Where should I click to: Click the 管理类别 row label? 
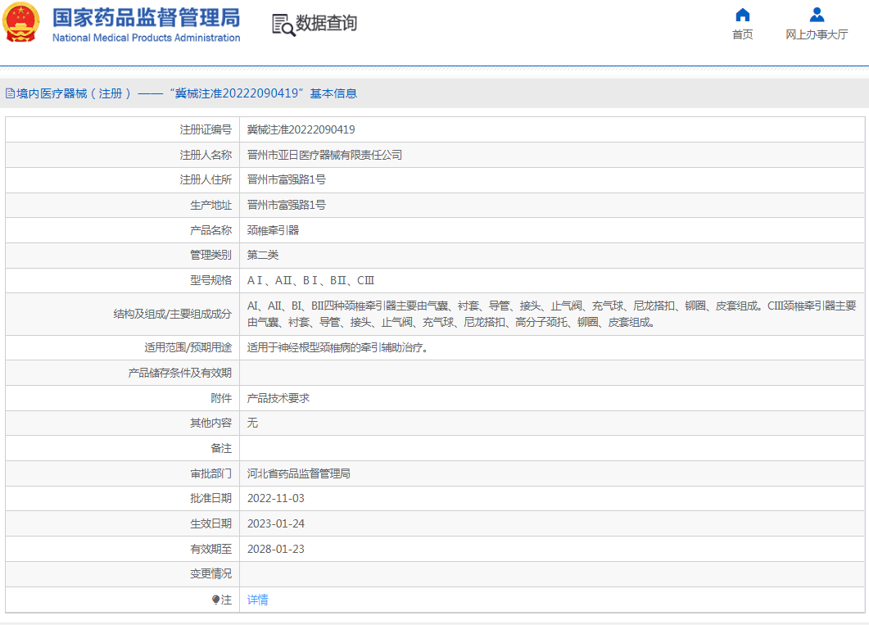point(210,255)
